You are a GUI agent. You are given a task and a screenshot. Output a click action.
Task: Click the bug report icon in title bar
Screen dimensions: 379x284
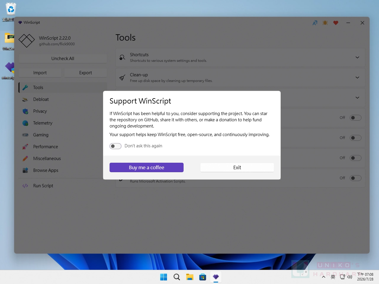325,23
